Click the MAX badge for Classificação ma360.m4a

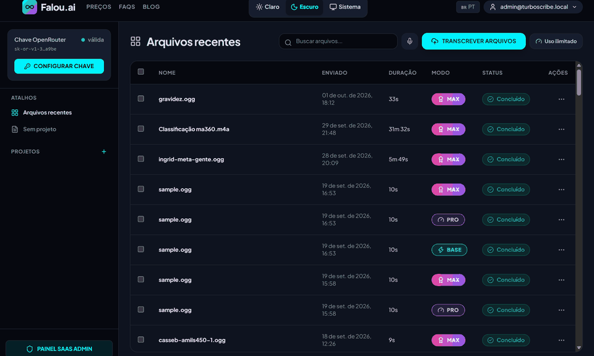(x=449, y=129)
